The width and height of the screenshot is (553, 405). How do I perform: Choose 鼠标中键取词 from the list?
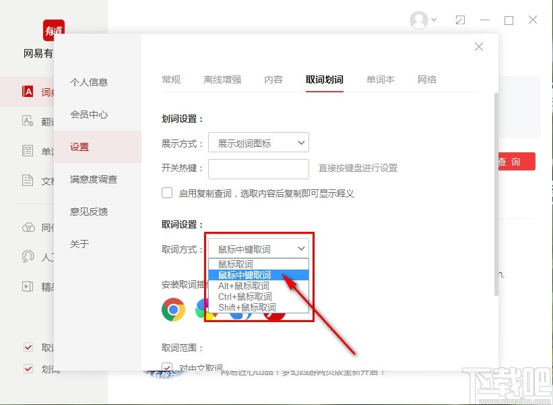click(259, 275)
